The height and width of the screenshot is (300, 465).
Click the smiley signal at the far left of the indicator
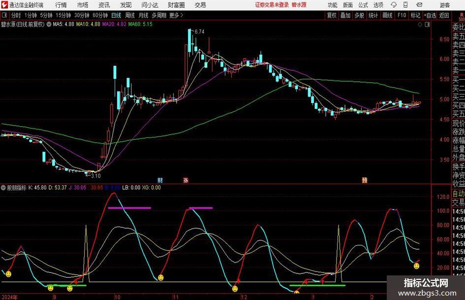(x=8, y=273)
